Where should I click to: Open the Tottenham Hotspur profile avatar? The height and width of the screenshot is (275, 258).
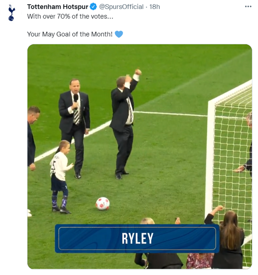point(12,13)
